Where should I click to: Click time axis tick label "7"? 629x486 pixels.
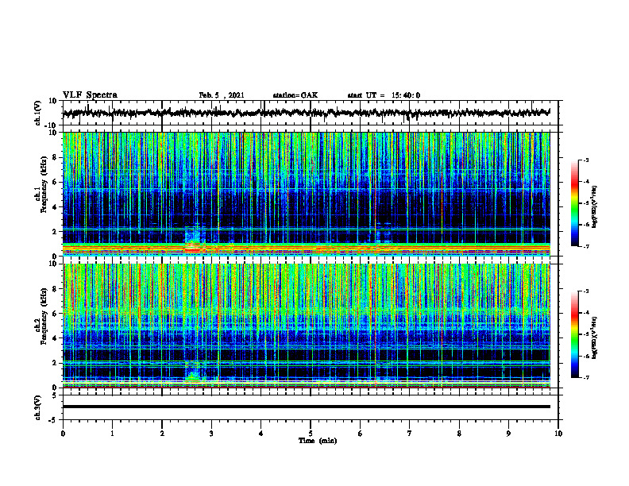coord(410,434)
